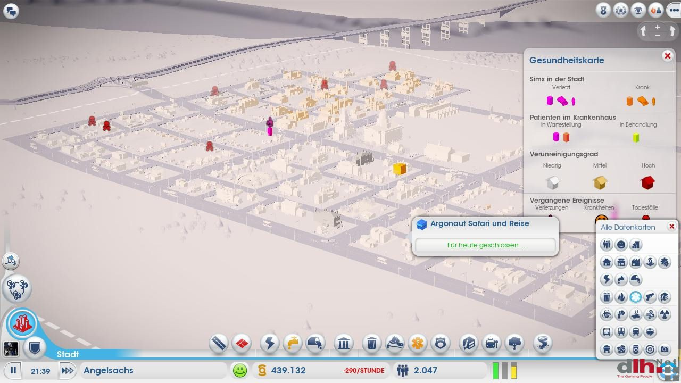The width and height of the screenshot is (681, 383).
Task: Open the Water utilities menu
Action: 293,344
